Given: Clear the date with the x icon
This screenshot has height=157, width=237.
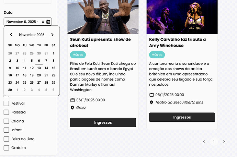Looking at the screenshot, I should [43, 22].
